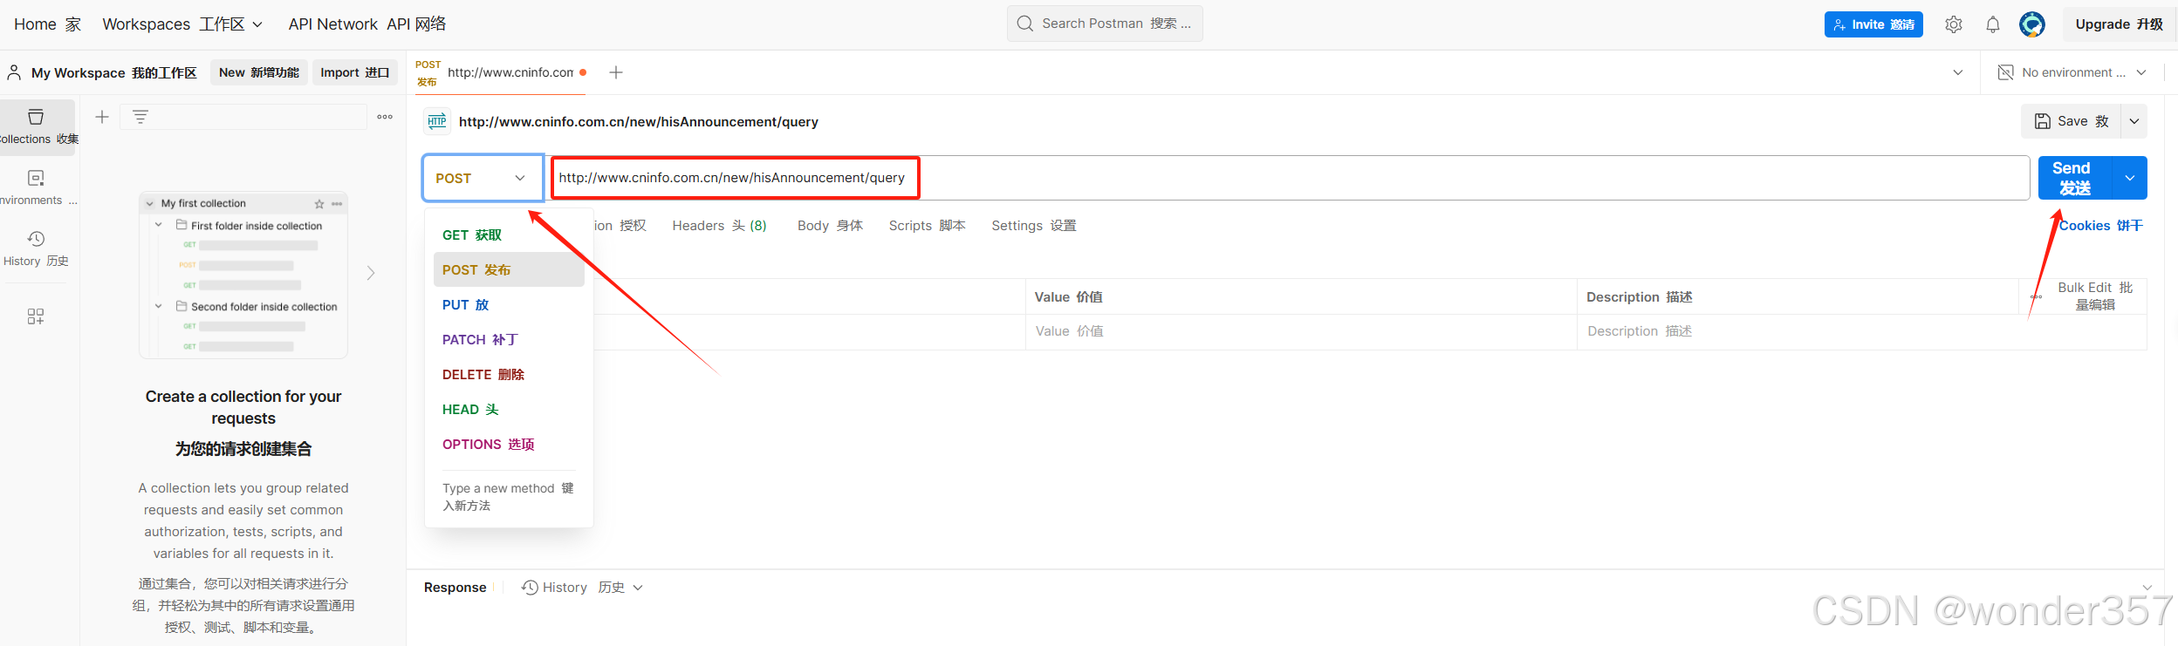This screenshot has height=646, width=2178.
Task: Click the Value input cell
Action: [1301, 331]
